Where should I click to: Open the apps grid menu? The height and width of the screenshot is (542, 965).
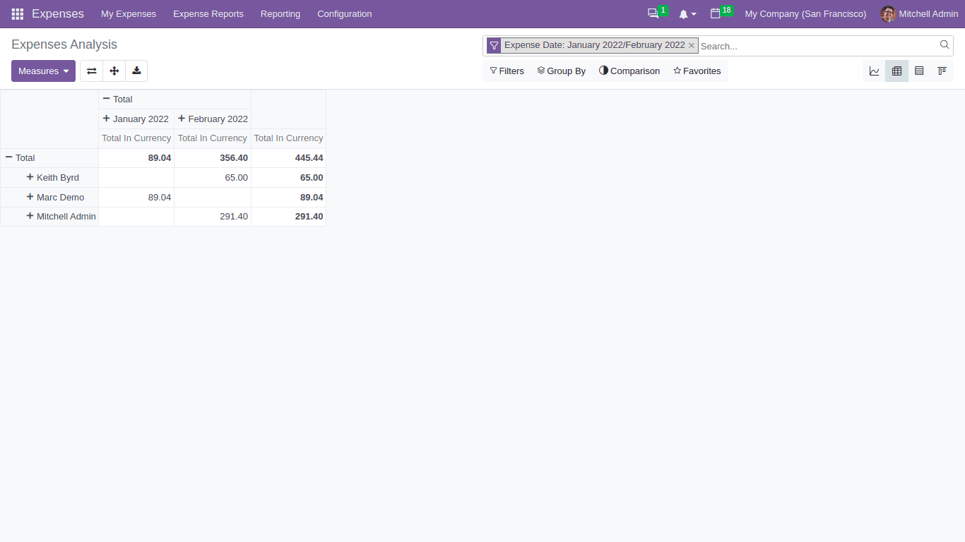[x=16, y=13]
